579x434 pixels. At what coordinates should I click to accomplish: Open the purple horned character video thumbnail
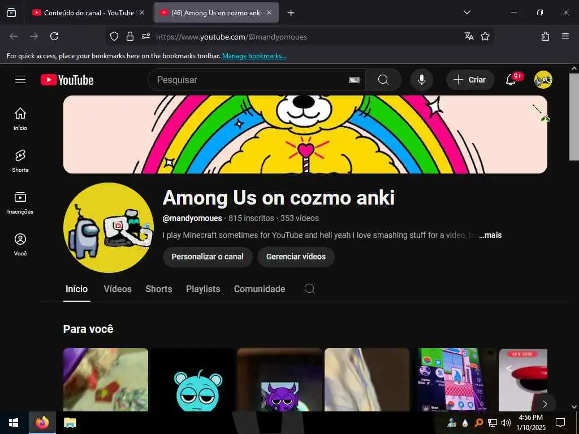coord(279,380)
